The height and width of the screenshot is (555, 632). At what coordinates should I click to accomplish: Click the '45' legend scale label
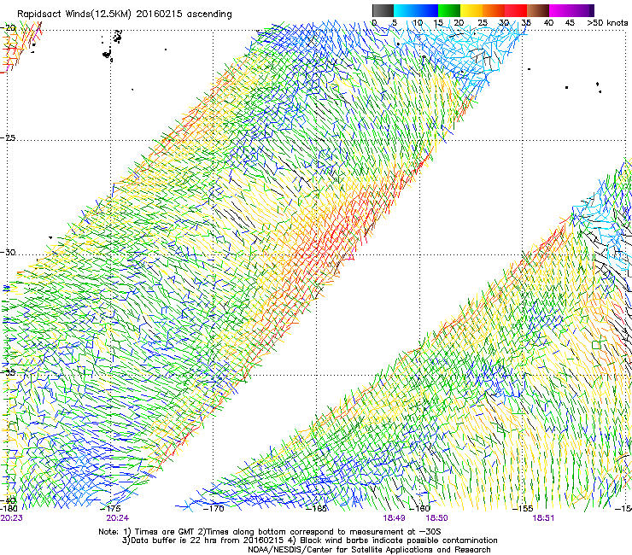tap(570, 23)
